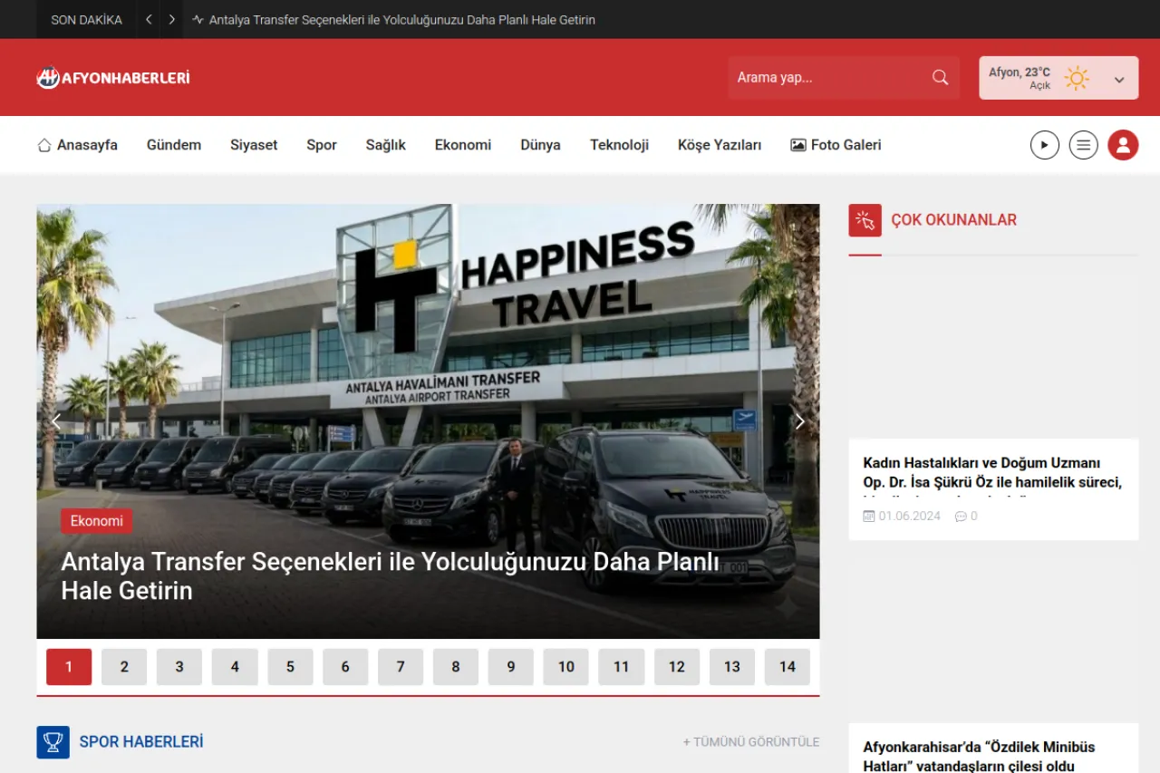This screenshot has height=773, width=1160.
Task: Open the Dünya menu item
Action: (x=541, y=145)
